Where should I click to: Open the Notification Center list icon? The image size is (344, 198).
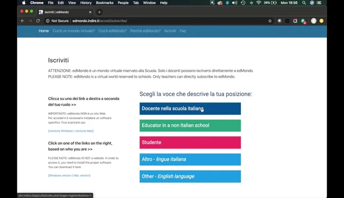click(319, 3)
